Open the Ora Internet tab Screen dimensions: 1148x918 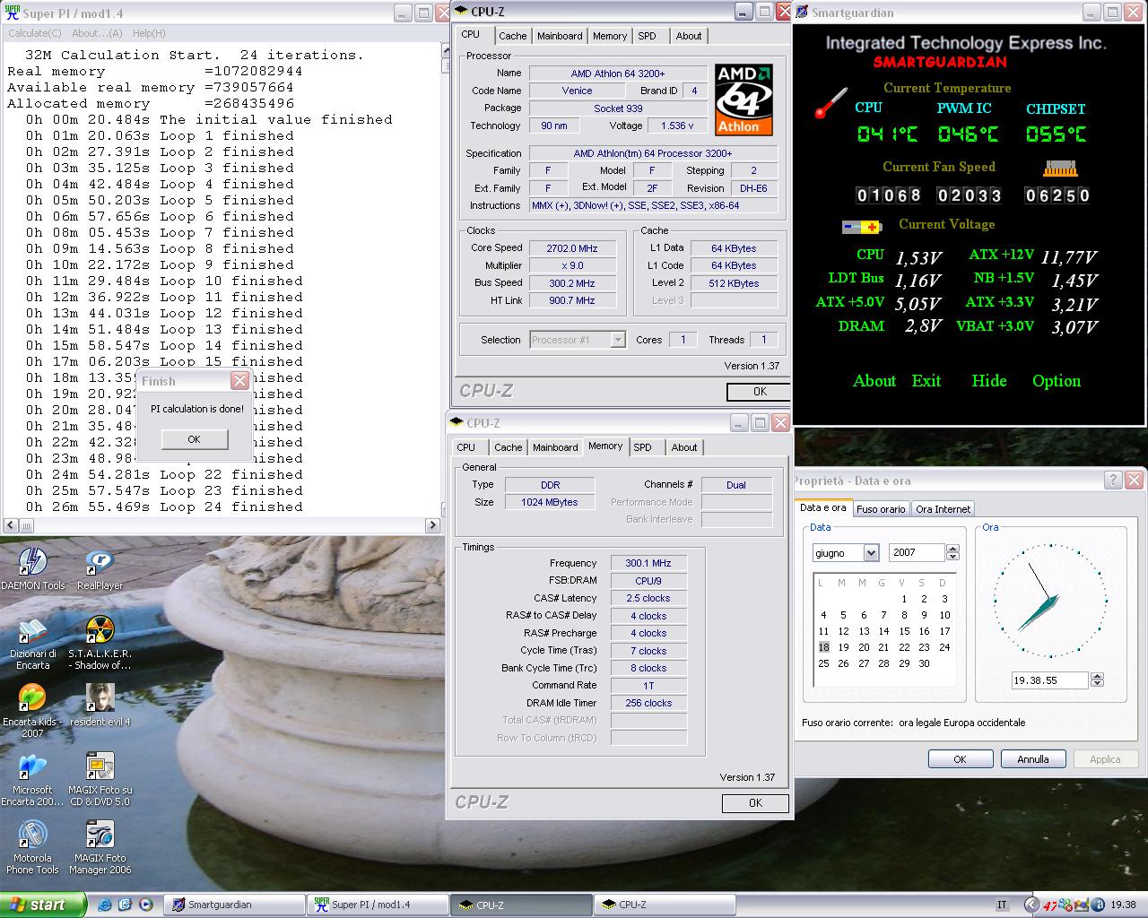[x=943, y=509]
